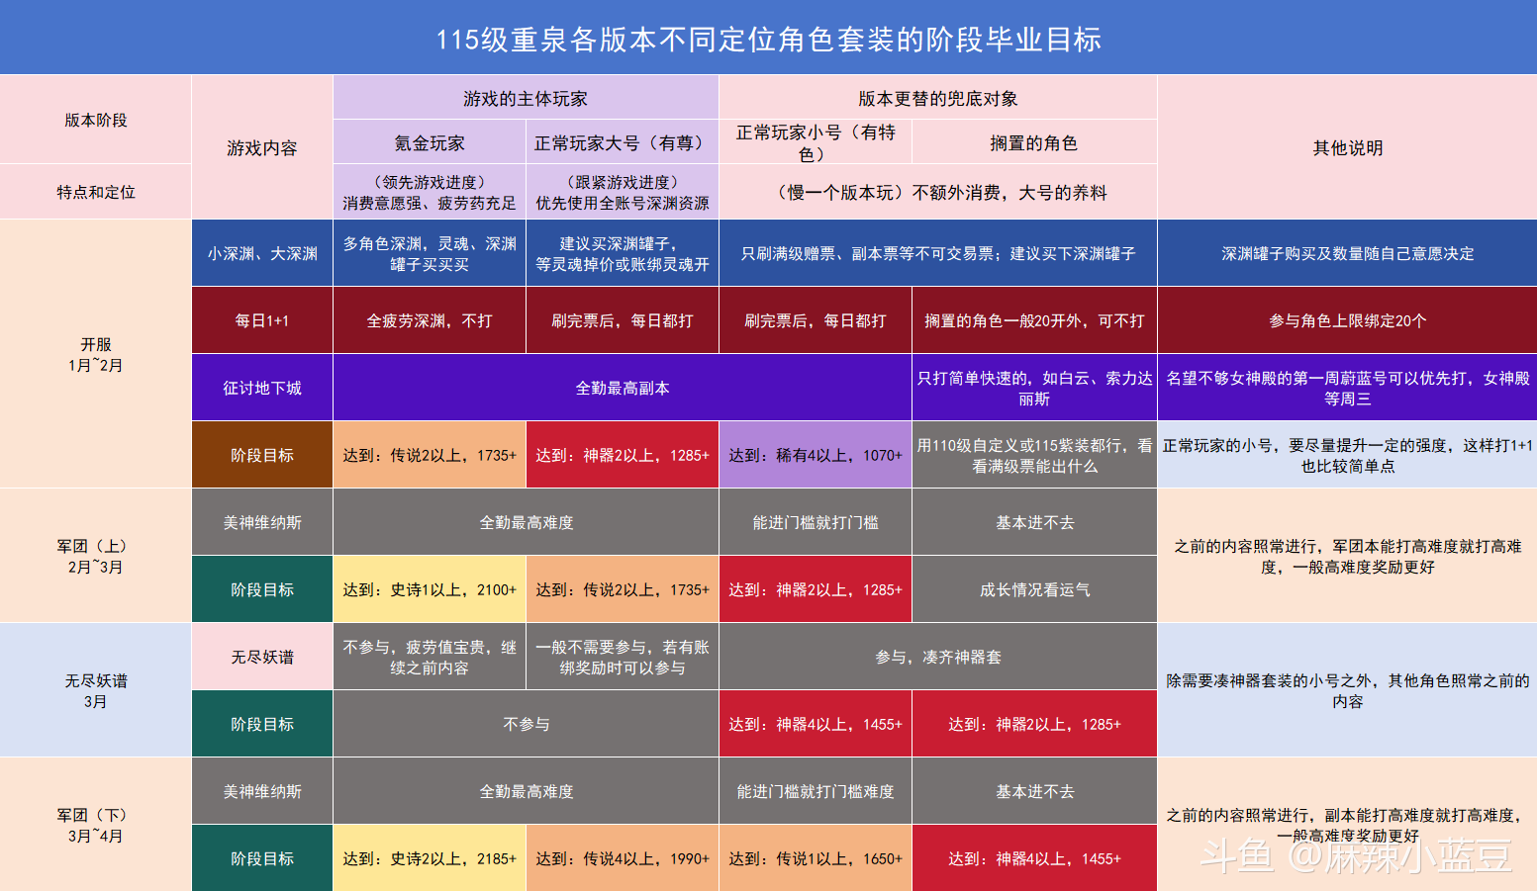Select the 搁置的角色 column header

1033,143
